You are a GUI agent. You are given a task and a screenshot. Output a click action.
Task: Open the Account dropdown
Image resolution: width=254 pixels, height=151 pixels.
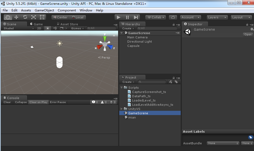(x=190, y=17)
